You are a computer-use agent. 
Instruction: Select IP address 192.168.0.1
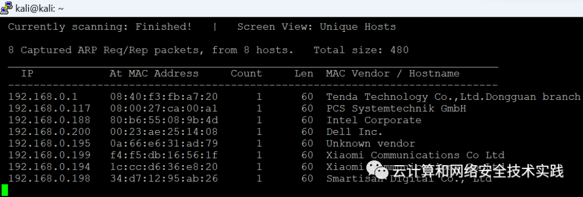[43, 97]
